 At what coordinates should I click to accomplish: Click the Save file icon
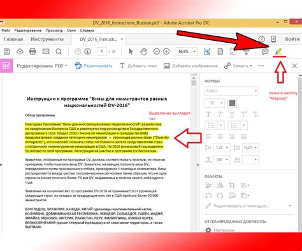coord(7,52)
